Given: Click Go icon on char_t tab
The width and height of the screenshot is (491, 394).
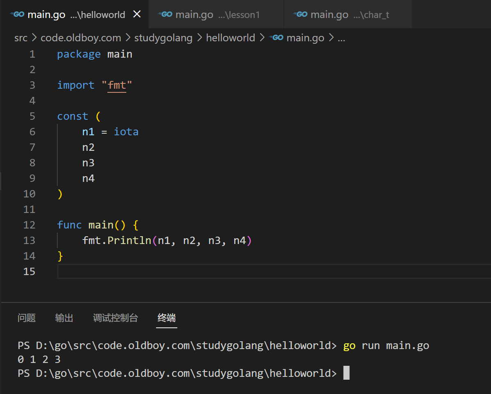Looking at the screenshot, I should 300,14.
